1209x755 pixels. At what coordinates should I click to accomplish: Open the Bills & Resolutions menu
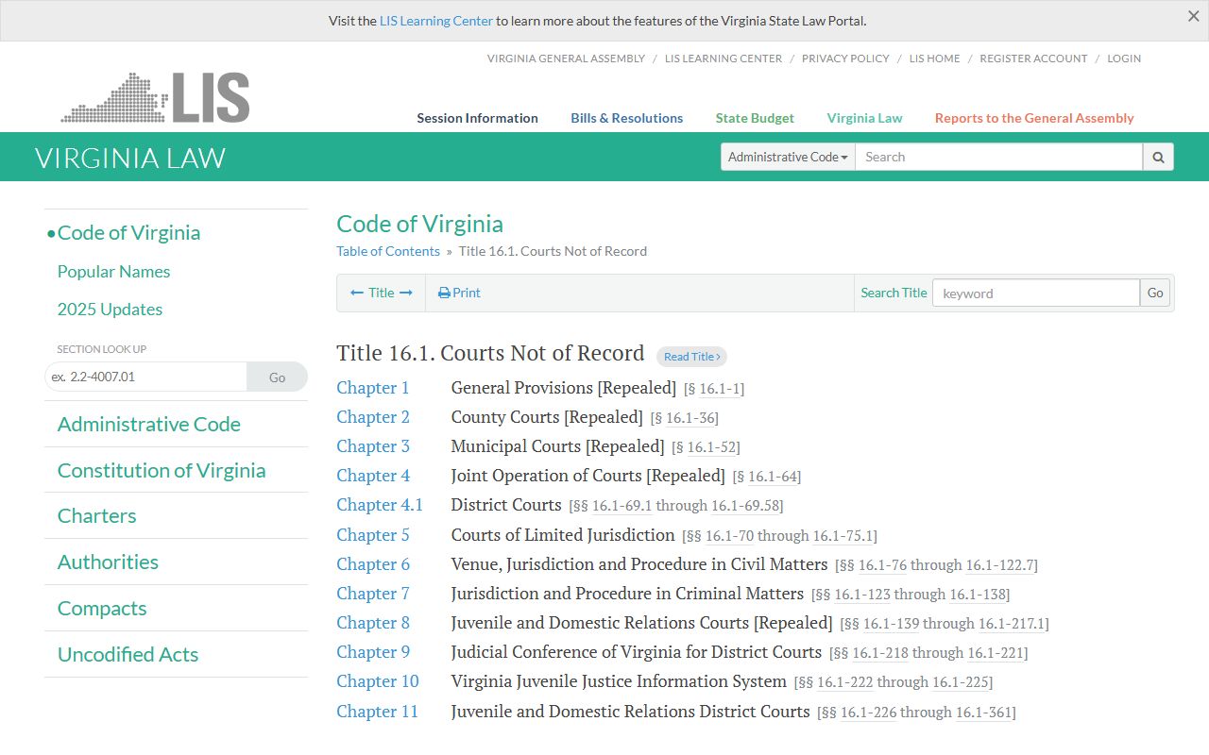(626, 118)
